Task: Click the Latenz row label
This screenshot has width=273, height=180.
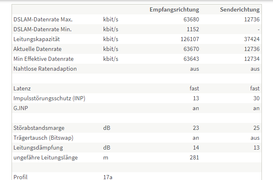Action: pos(22,89)
